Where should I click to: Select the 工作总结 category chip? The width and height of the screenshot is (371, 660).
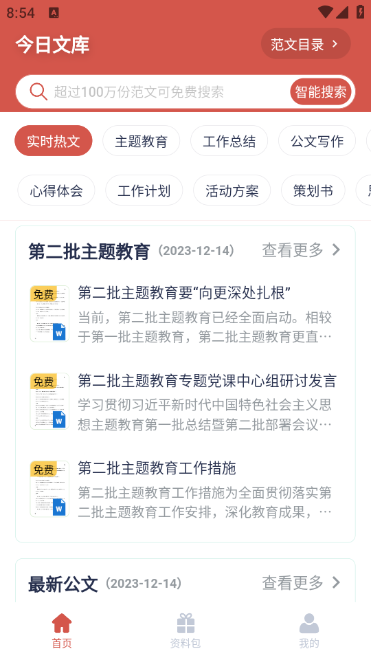pos(229,141)
